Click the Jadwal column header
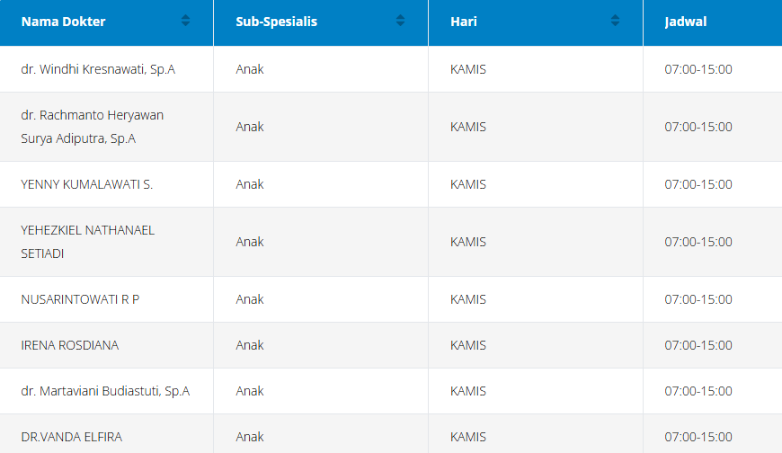Screen dimensions: 782x453 coord(685,22)
